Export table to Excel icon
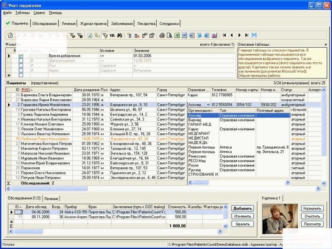Image resolution: width=332 pixels, height=249 pixels. (177, 35)
